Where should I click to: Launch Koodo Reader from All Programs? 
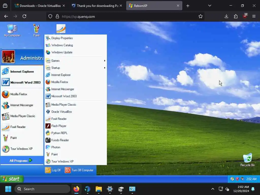tap(76, 140)
